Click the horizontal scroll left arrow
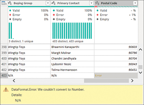Viewport: 144px width, 105px height. (x=14, y=81)
